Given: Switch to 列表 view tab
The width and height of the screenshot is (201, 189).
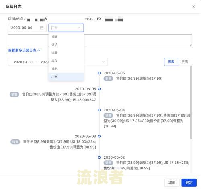Looking at the screenshot, I should click(185, 62).
